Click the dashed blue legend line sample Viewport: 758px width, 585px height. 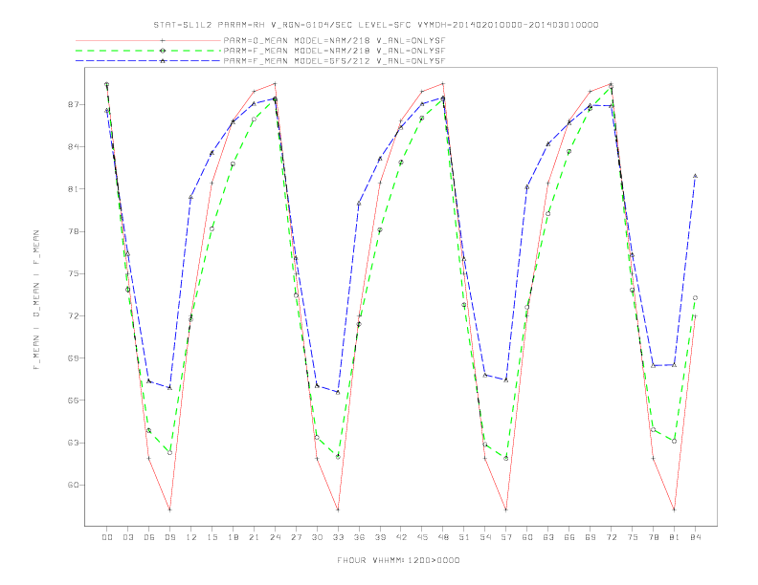click(148, 61)
